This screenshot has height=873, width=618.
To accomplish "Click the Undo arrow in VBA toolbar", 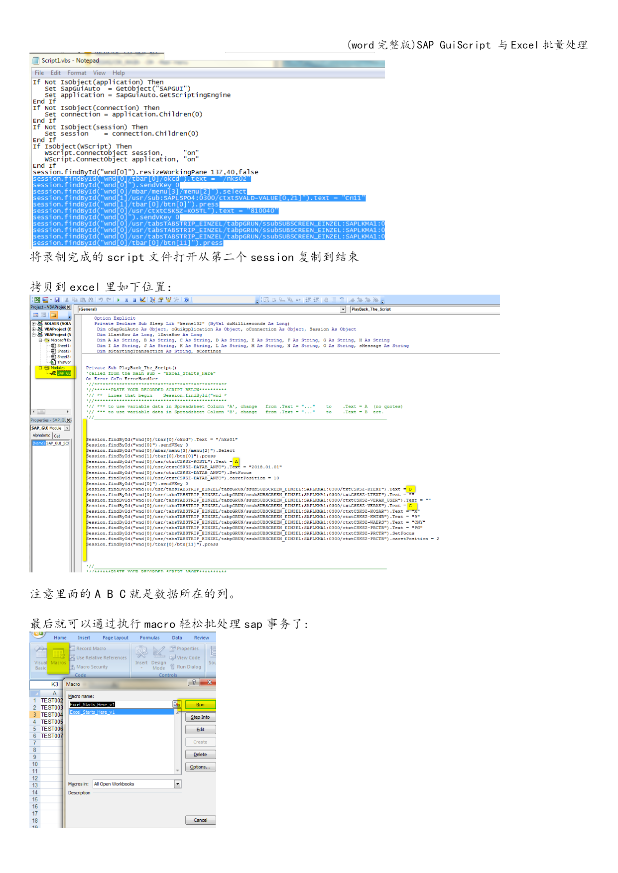I will point(101,300).
